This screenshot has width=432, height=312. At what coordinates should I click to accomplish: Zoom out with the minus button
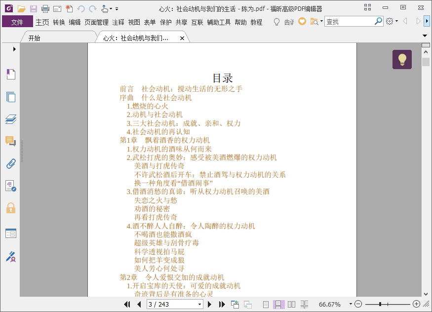[358, 304]
